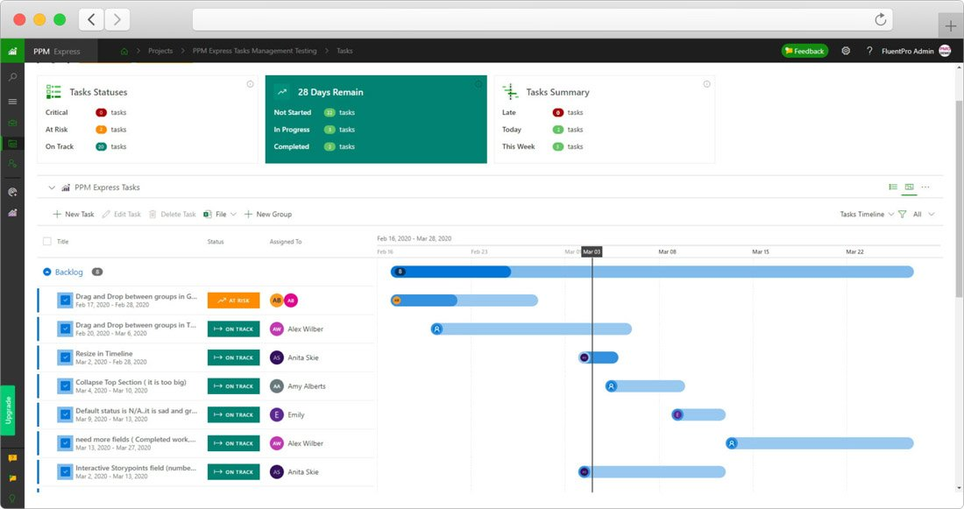Uncheck Interactive Storypoints field task checkbox

(x=65, y=472)
